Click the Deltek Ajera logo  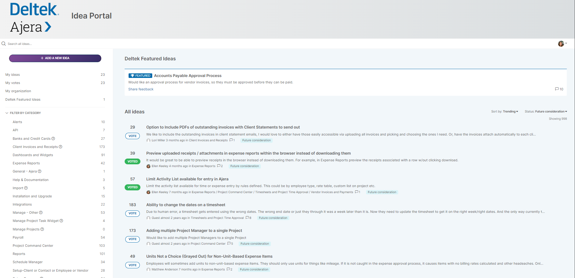(34, 18)
